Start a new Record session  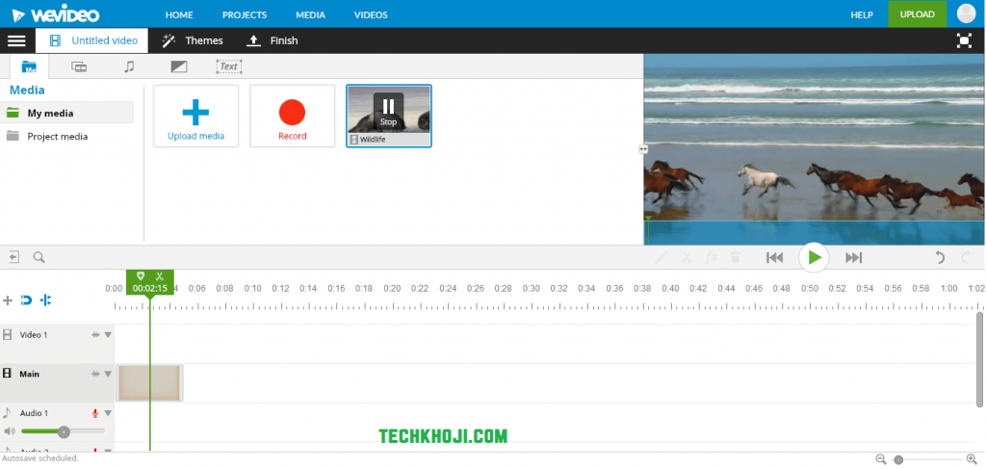293,117
